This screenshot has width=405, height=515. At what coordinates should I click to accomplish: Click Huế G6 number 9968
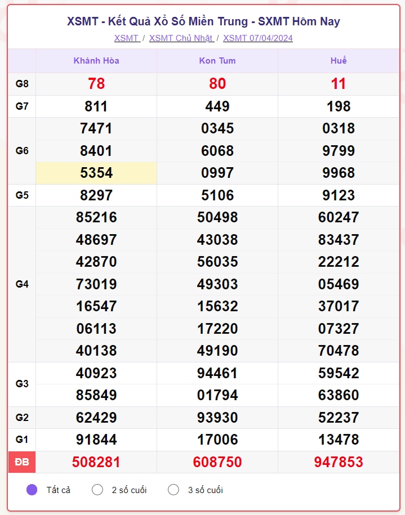point(339,173)
